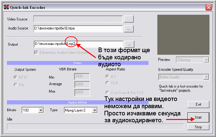216x137 pixels.
Task: Click the Stop button
Action: click(x=198, y=127)
